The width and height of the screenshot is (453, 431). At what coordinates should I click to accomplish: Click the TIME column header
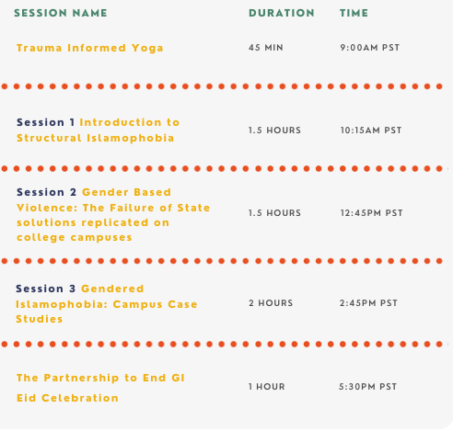[354, 13]
